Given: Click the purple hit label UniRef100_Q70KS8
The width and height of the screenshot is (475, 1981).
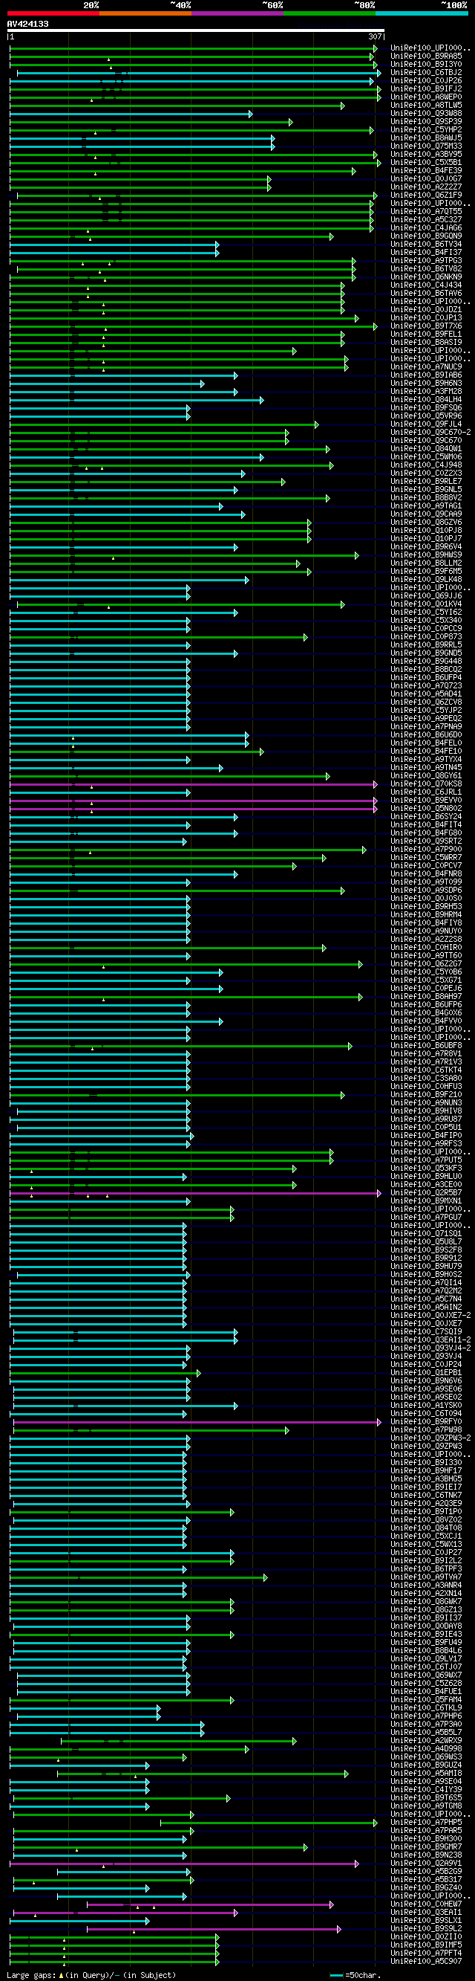Looking at the screenshot, I should [x=426, y=784].
